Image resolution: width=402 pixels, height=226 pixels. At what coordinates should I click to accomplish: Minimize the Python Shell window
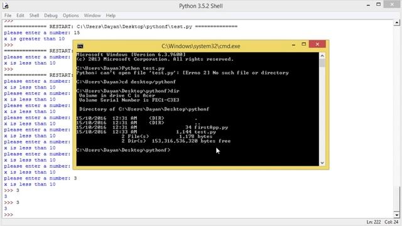[368, 5]
